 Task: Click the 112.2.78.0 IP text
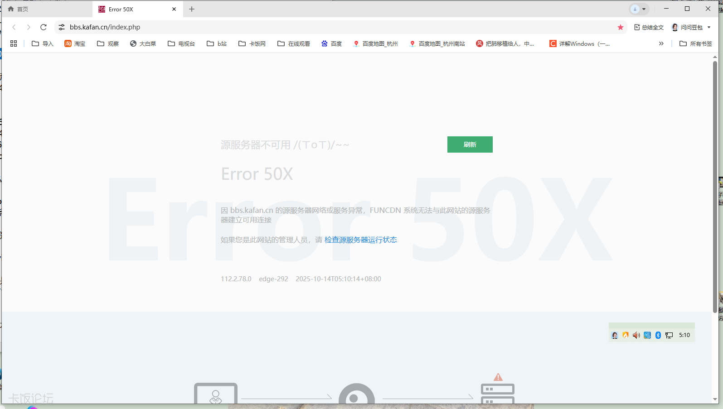coord(236,279)
